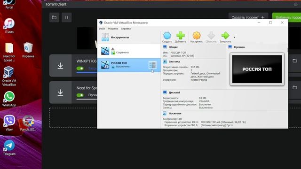The image size is (301, 169).
Task: Toggle the Need for Speed torrent switch
Action: (x=80, y=95)
